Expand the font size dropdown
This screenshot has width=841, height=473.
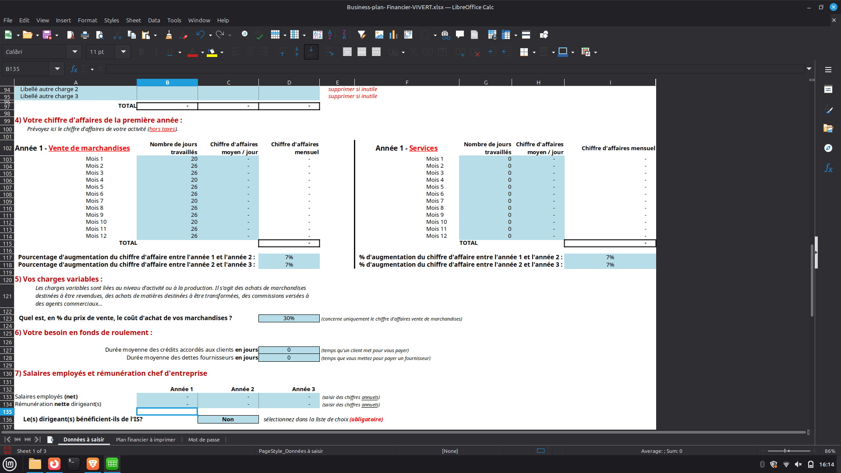click(x=124, y=52)
